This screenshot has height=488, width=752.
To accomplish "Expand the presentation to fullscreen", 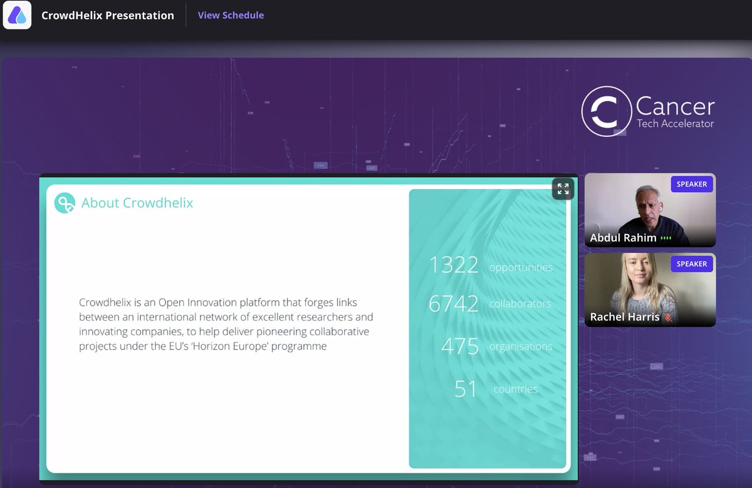I will click(563, 189).
